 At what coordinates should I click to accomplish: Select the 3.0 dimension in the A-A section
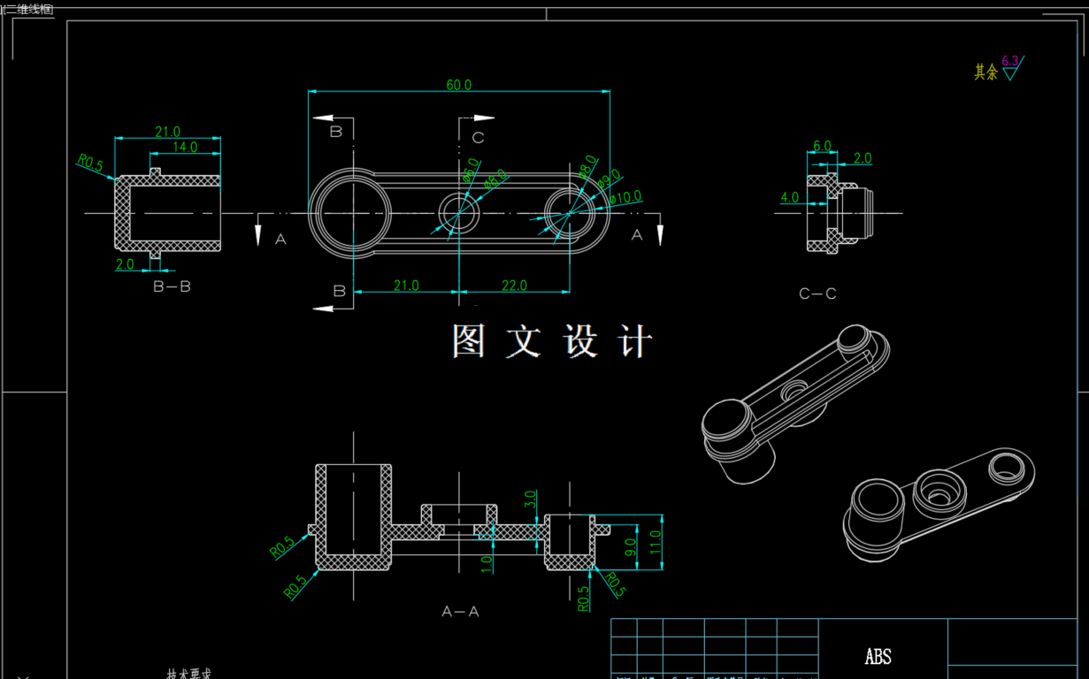point(531,499)
